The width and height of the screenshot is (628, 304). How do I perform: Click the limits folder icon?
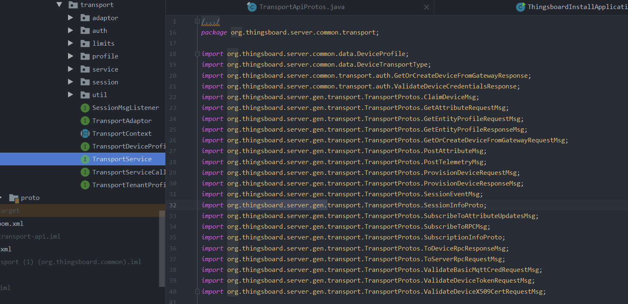(85, 43)
